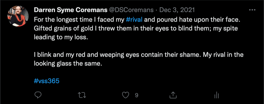Like the tweet with the heart icon
Image resolution: width=264 pixels, height=104 pixels.
click(x=125, y=95)
